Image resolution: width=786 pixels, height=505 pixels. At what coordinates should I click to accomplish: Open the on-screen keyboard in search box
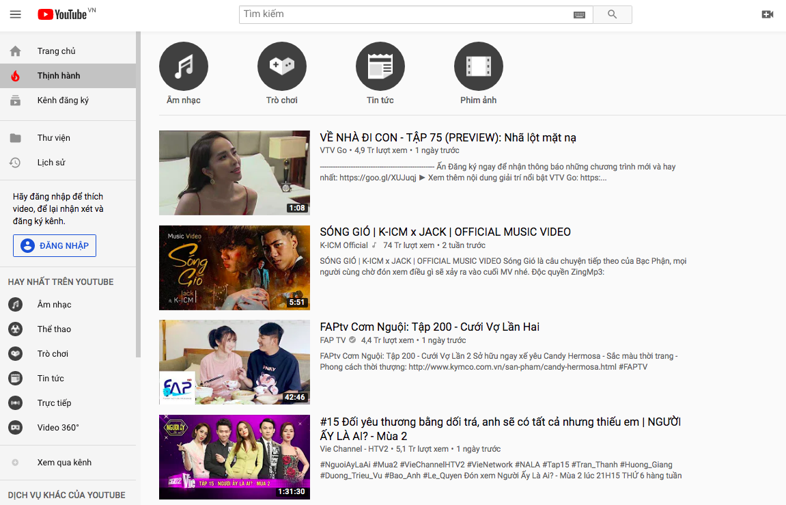579,14
